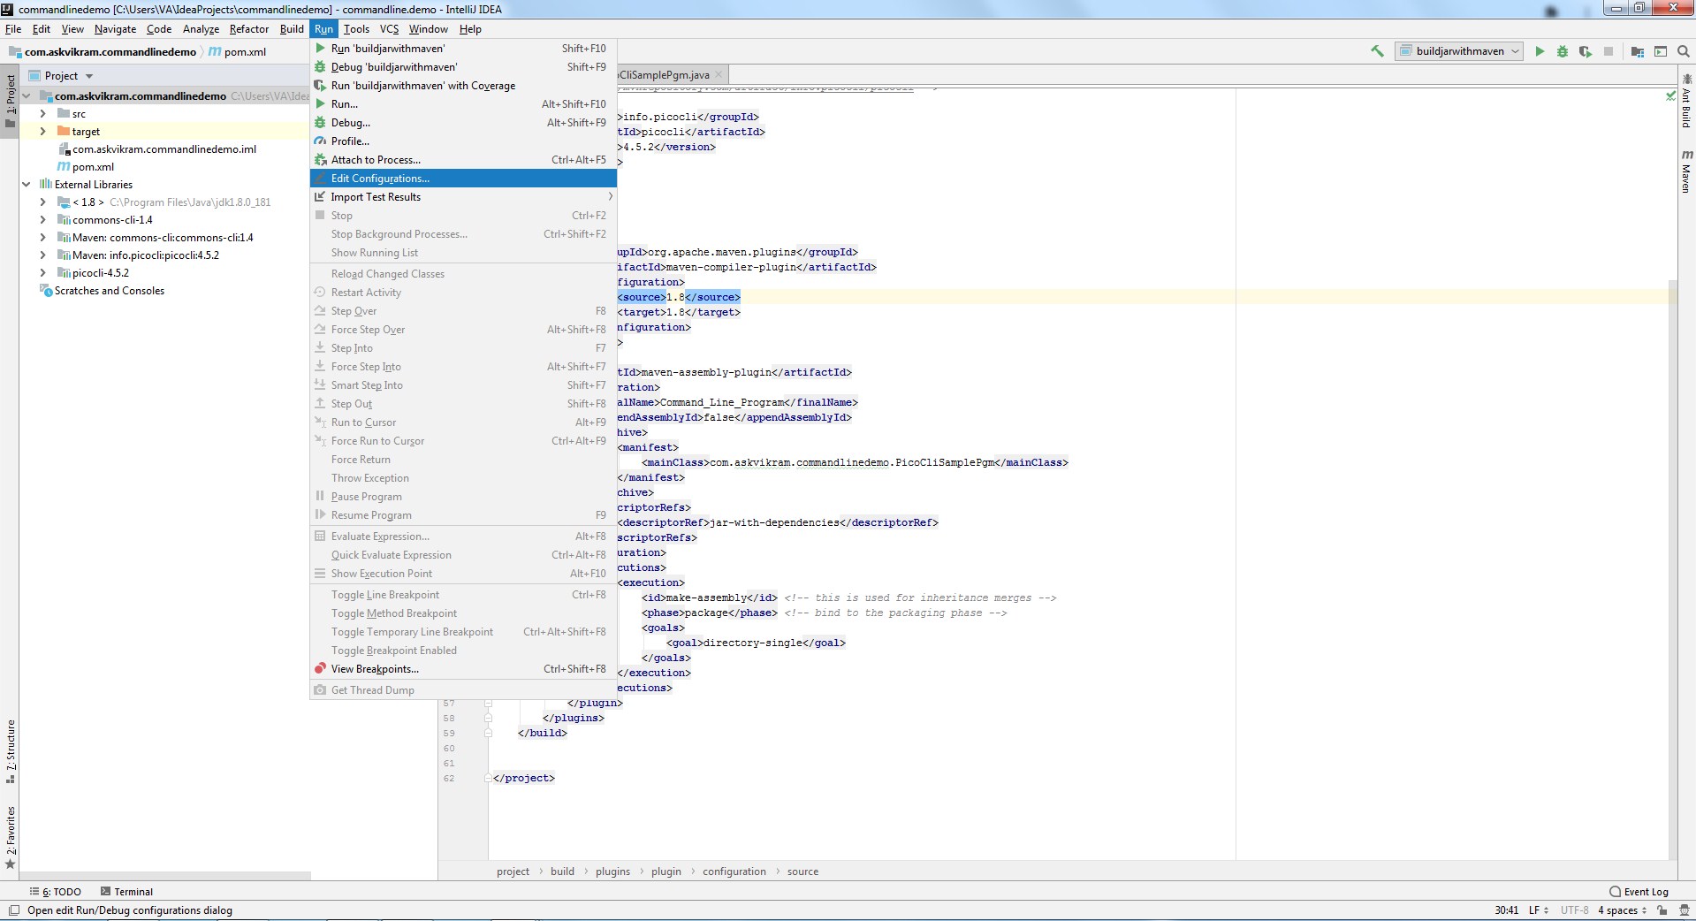The image size is (1696, 921).
Task: Build the project using the hammer icon
Action: tap(1376, 51)
